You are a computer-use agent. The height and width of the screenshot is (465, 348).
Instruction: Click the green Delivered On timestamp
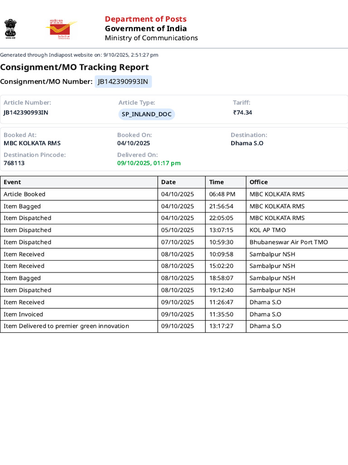pyautogui.click(x=149, y=163)
